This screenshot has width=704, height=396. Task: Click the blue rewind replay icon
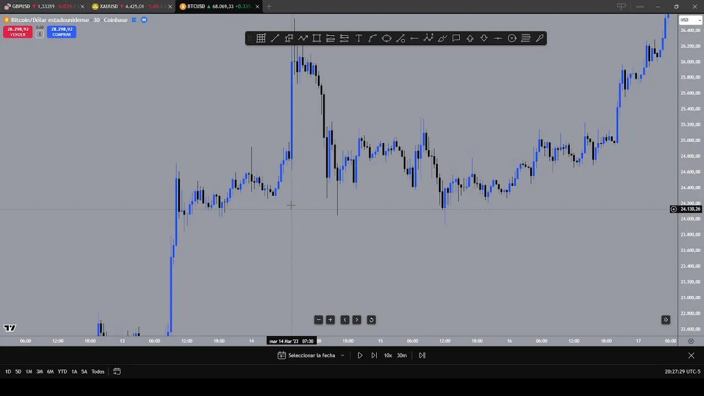coord(144,20)
